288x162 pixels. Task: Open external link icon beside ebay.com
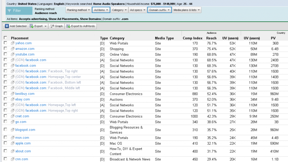coord(12,99)
